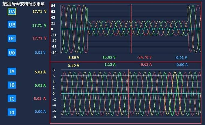Image resolution: width=205 pixels, height=125 pixels.
Task: Toggle the IC current channel button
Action: 12,99
